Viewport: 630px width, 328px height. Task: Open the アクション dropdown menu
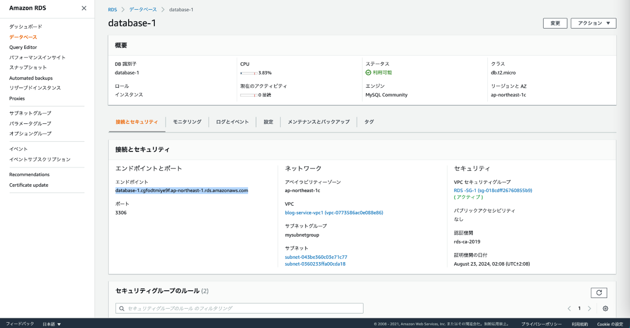tap(593, 23)
